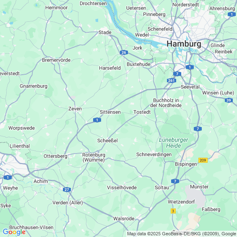Click the Rotenburg (Wümme) town label
Viewport: 237px width, 237px height.
coord(94,157)
